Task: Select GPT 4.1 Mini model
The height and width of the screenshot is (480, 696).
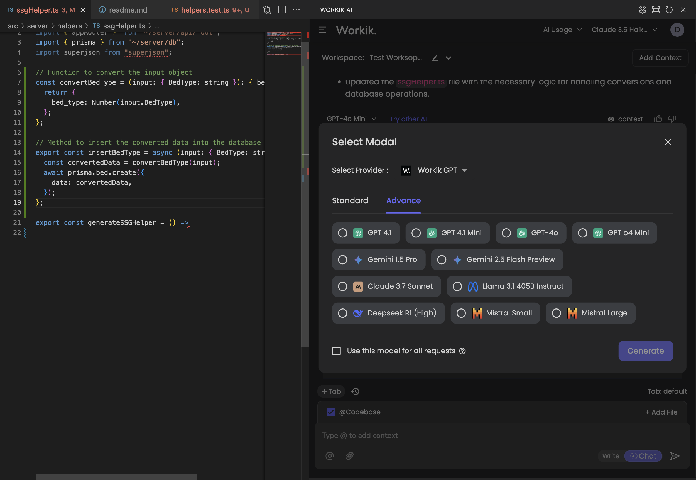Action: (447, 233)
